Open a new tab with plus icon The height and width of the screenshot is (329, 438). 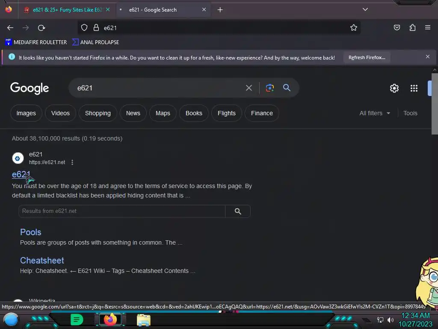pyautogui.click(x=220, y=10)
